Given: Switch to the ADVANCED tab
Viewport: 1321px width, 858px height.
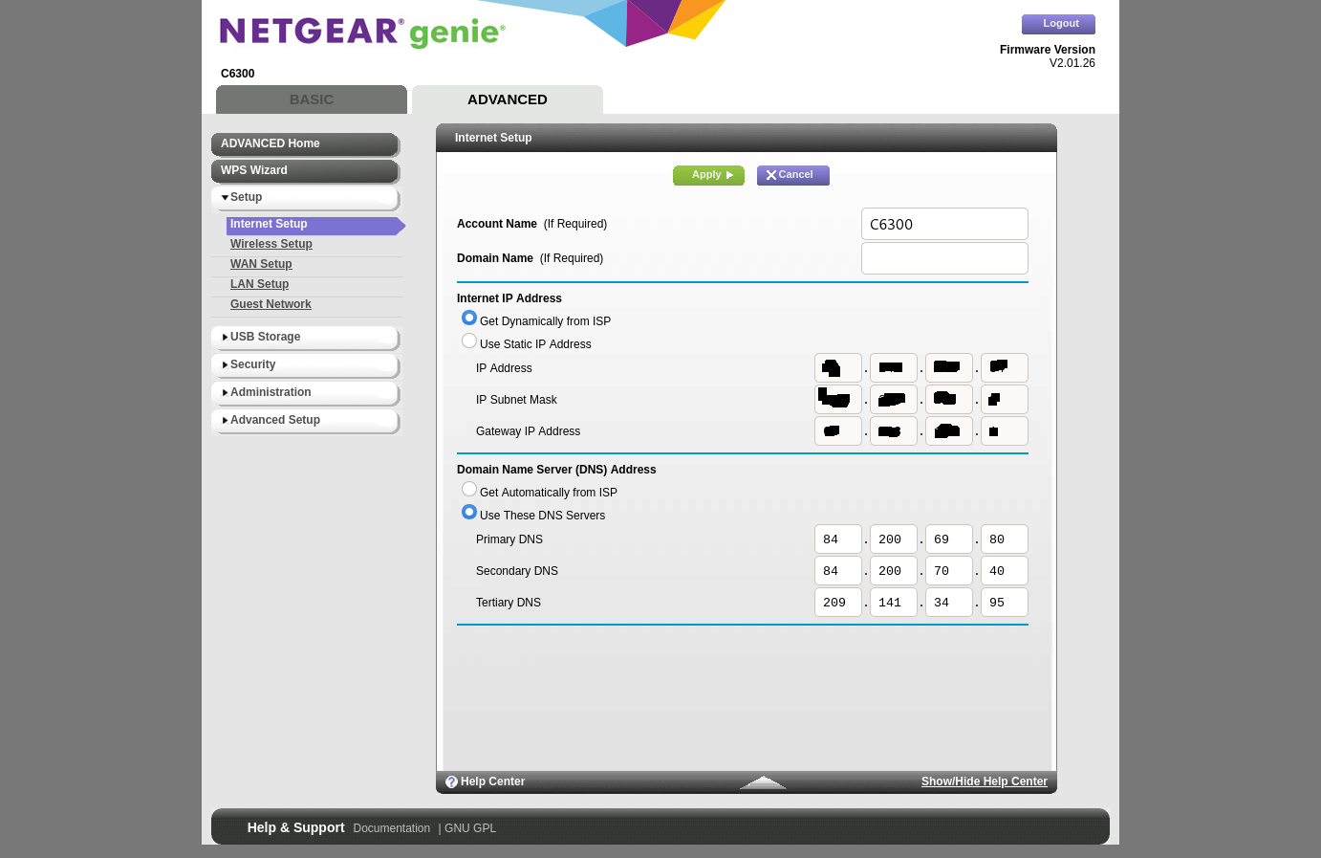Looking at the screenshot, I should point(508,99).
